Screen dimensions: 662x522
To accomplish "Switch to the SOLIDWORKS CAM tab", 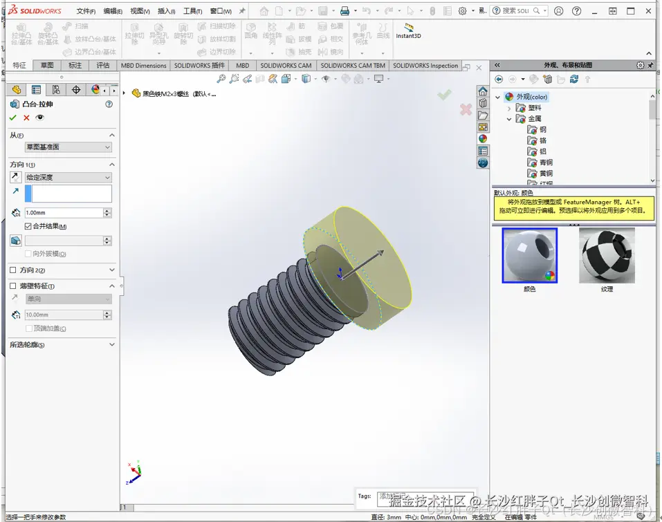I will click(286, 66).
